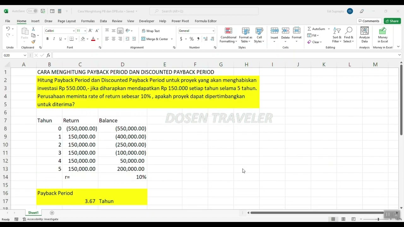
Task: Click the Save icon in title bar
Action: [43, 11]
